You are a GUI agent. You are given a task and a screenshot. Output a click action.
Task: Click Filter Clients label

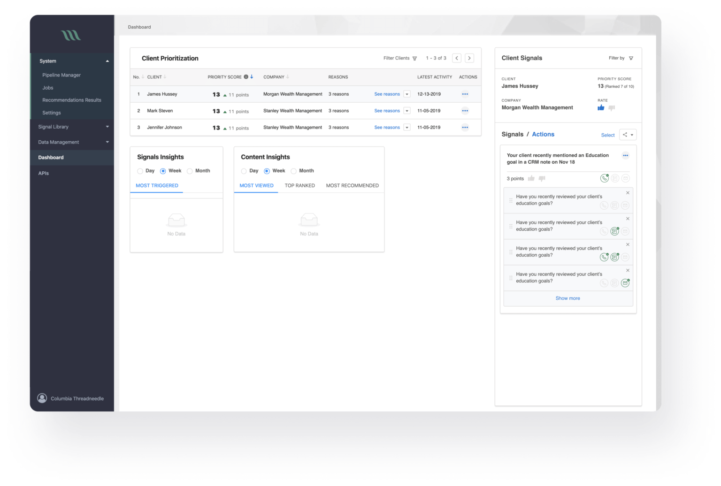point(396,58)
